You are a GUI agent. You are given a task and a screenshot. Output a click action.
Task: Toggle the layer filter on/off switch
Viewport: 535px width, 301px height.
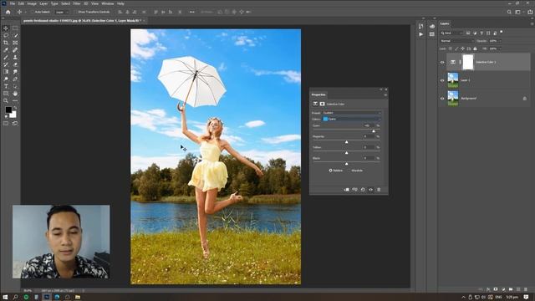pos(502,32)
